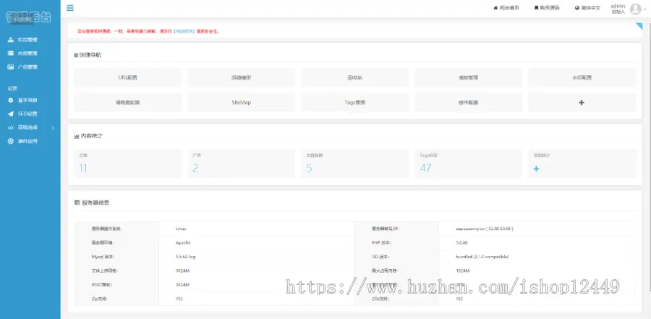Open the plugin apps menu item
Image resolution: width=651 pixels, height=319 pixels.
coord(27,141)
